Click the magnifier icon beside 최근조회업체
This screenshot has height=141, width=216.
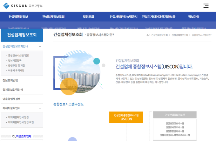pos(14,136)
